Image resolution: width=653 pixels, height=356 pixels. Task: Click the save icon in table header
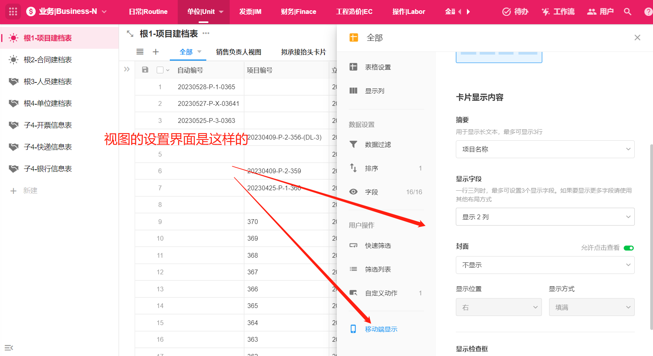tap(145, 70)
